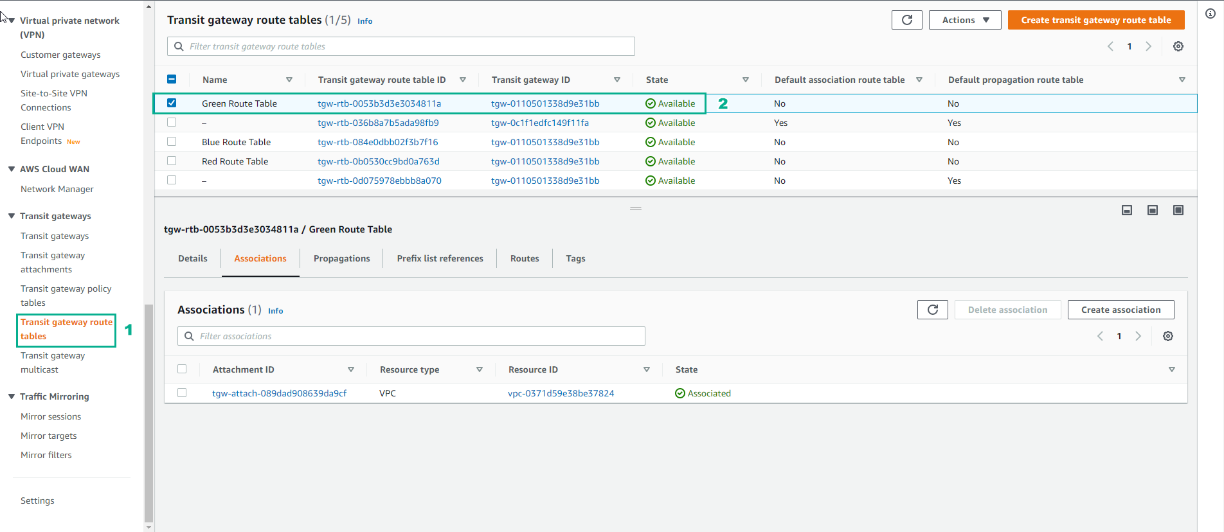The width and height of the screenshot is (1224, 532).
Task: Select row tgw-rtb-0d075978ebbb8a070 checkbox
Action: [x=172, y=180]
